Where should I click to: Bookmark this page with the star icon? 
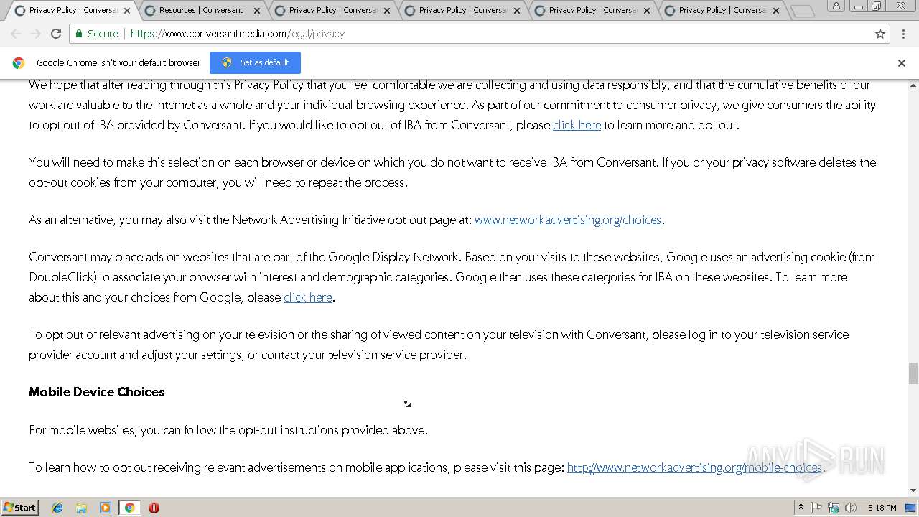pyautogui.click(x=880, y=34)
